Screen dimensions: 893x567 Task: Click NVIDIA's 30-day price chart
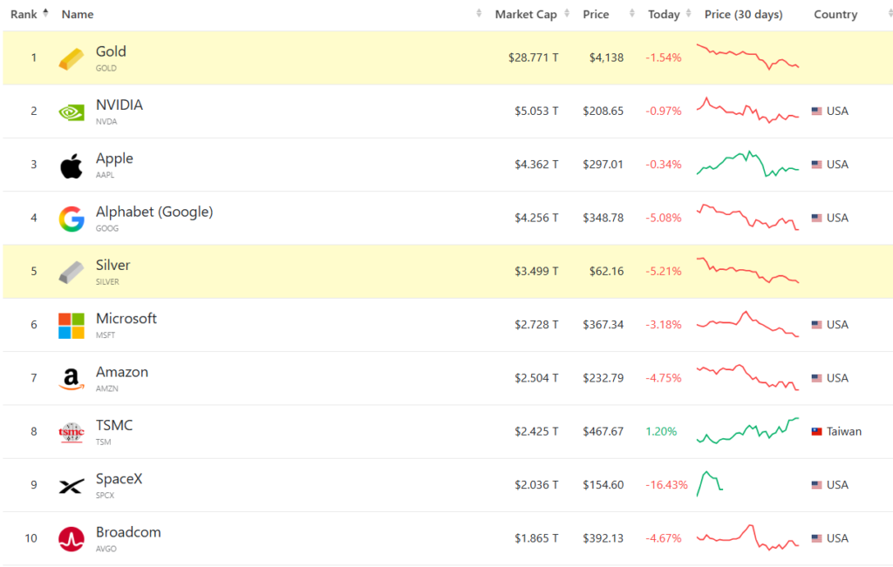(x=747, y=111)
